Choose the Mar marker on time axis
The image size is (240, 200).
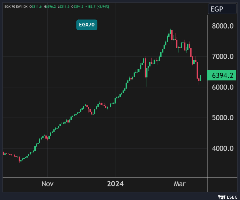point(180,184)
